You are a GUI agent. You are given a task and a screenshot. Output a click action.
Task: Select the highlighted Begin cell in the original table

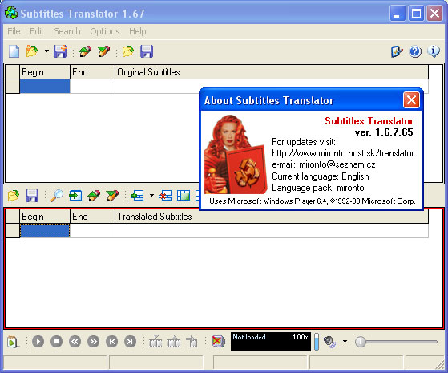(45, 87)
